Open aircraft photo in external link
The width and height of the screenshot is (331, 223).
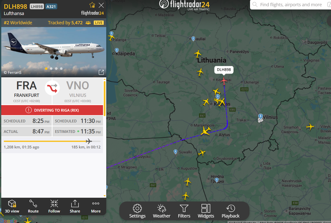[101, 72]
